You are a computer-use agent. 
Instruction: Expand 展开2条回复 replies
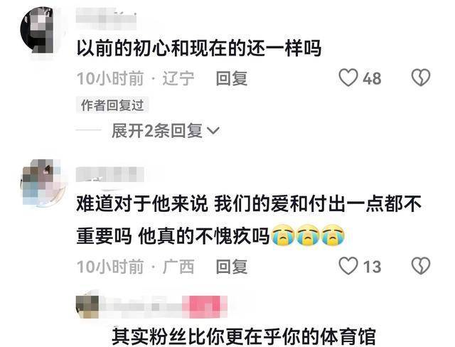point(166,131)
